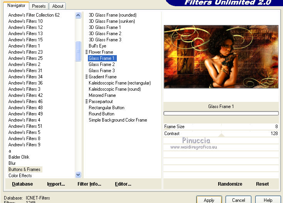The height and width of the screenshot is (203, 283).
Task: Open Filter Info...
Action: (89, 184)
